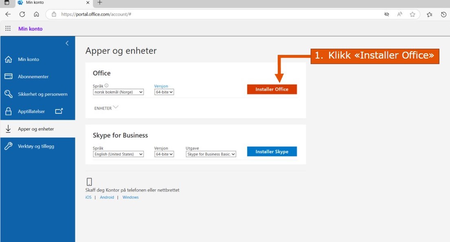Image resolution: width=450 pixels, height=242 pixels.
Task: Open tab actions menu icon
Action: pyautogui.click(x=7, y=2)
